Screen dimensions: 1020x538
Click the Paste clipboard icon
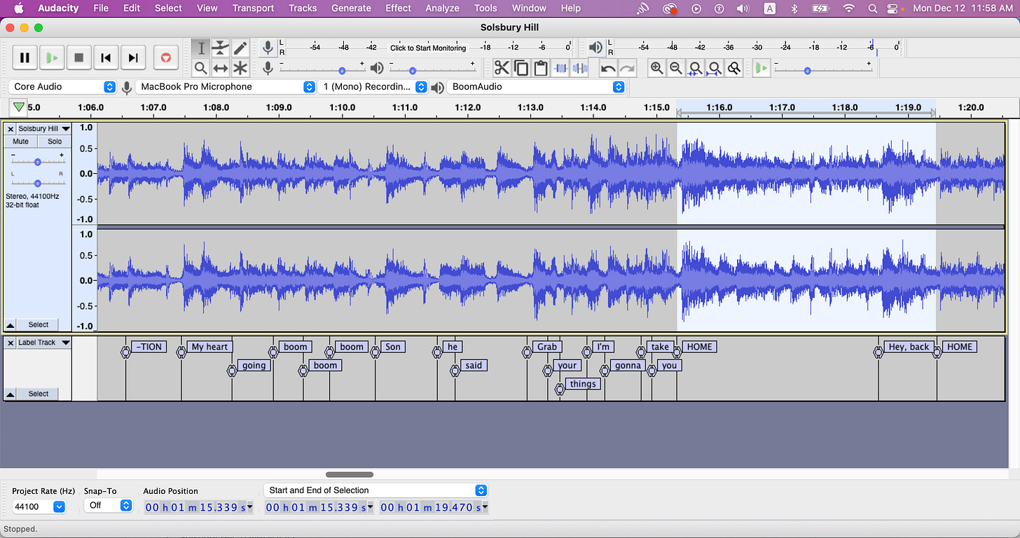(541, 68)
